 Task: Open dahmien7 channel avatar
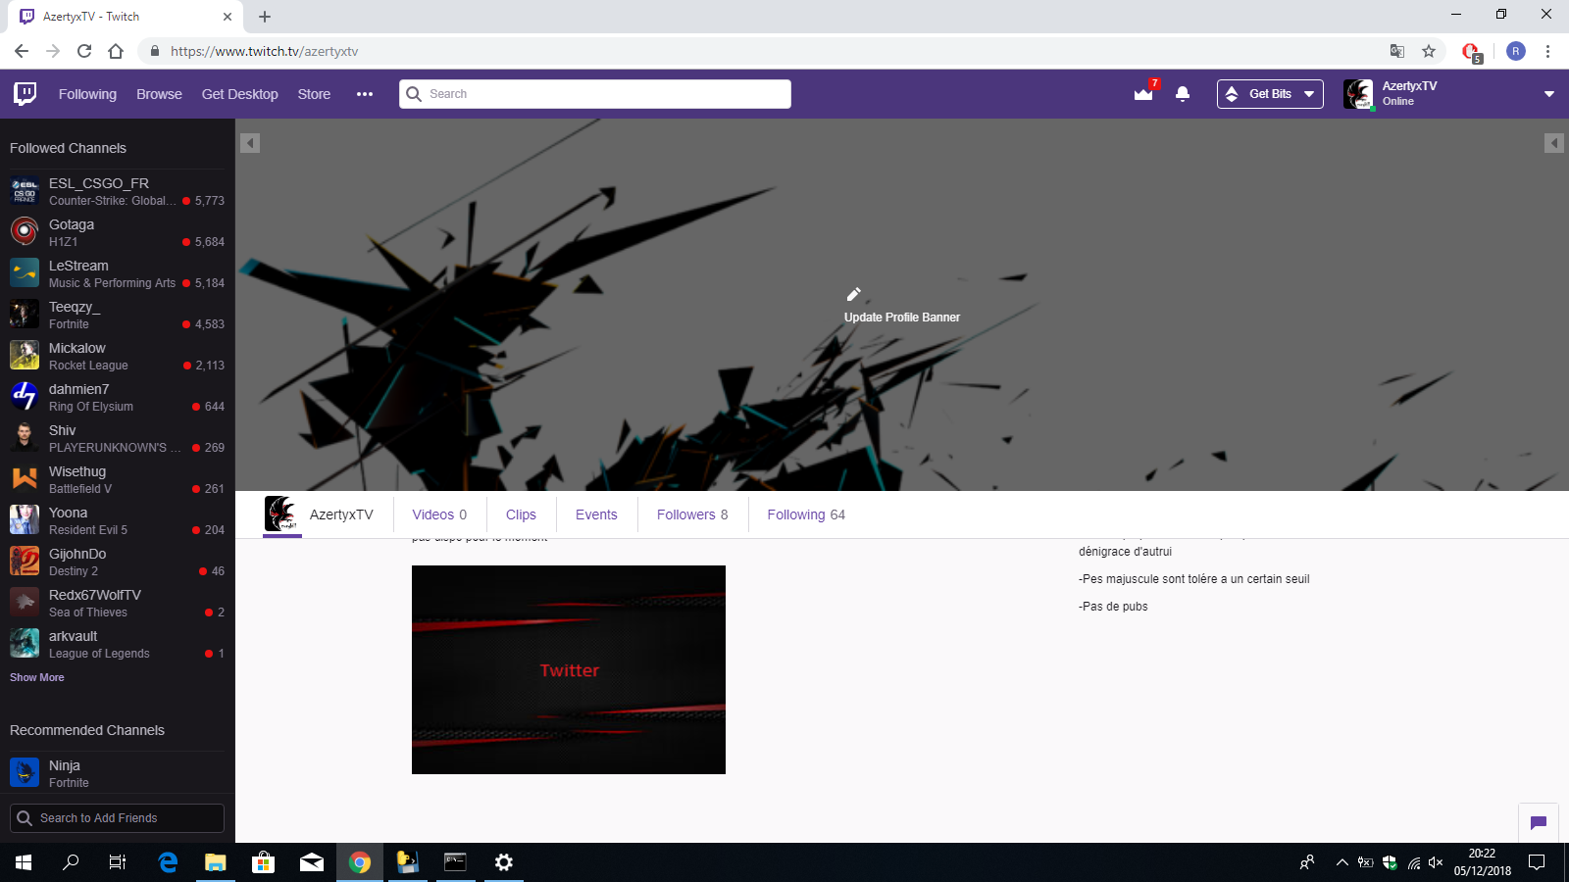click(x=25, y=396)
